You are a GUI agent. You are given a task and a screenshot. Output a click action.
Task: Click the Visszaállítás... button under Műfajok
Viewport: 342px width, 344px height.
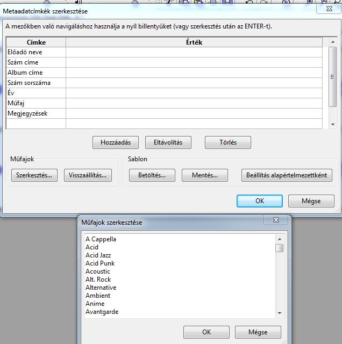(88, 175)
